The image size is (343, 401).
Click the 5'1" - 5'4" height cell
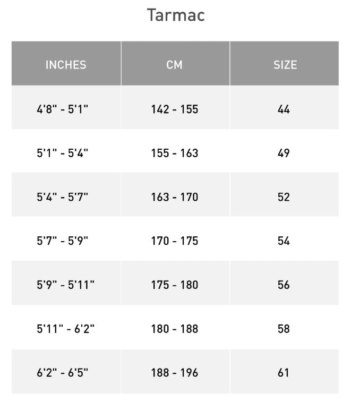click(x=63, y=153)
